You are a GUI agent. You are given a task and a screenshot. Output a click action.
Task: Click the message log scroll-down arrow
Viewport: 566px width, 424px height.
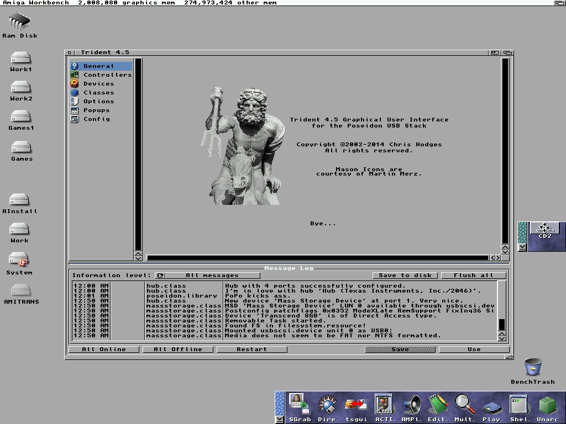(502, 338)
